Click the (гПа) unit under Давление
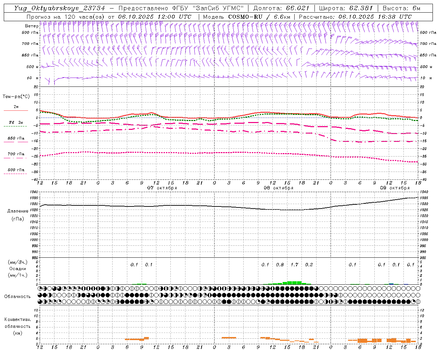Screen dimensions: 438x350 point(18,219)
